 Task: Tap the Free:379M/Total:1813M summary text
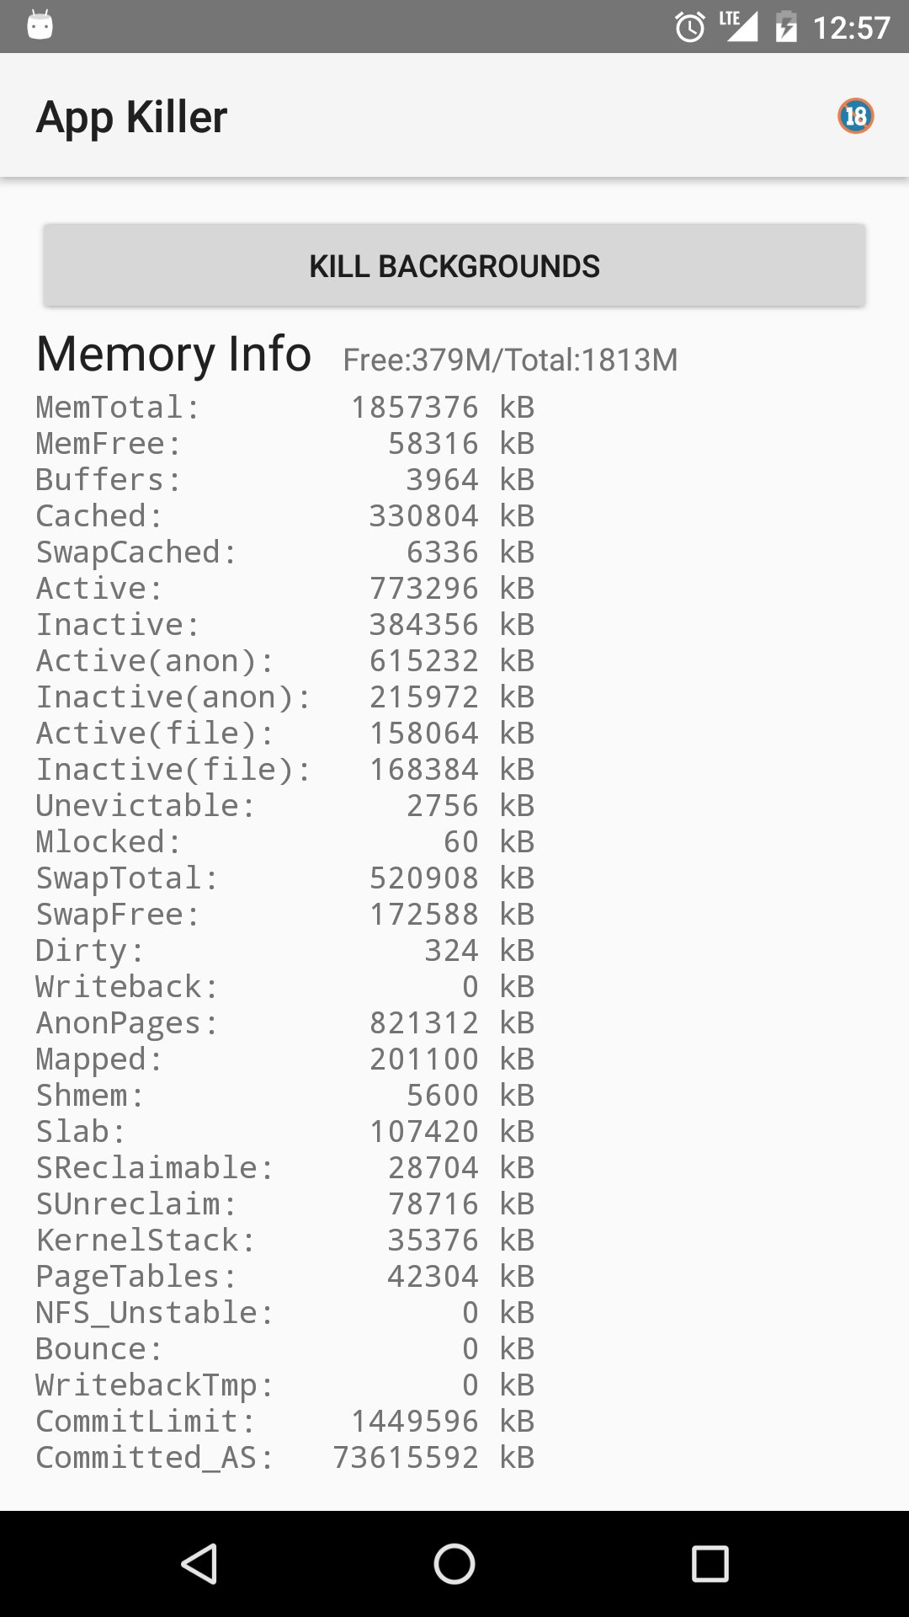510,360
